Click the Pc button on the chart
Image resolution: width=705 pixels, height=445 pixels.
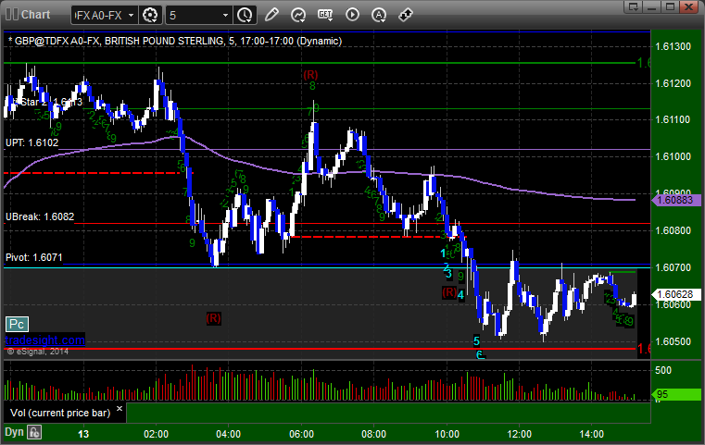[x=17, y=324]
